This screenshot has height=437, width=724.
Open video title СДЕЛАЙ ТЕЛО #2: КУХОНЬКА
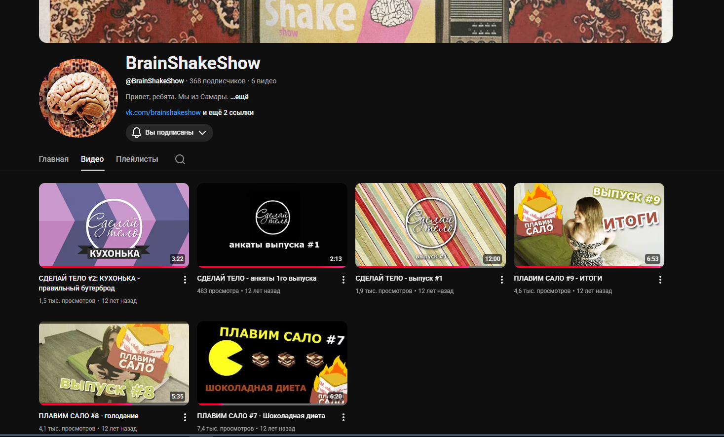(x=89, y=283)
